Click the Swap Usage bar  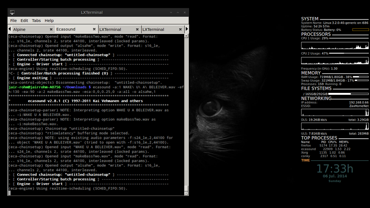(362, 80)
